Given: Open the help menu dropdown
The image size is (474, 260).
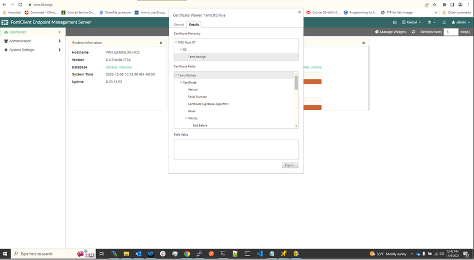Looking at the screenshot, I should click(432, 22).
